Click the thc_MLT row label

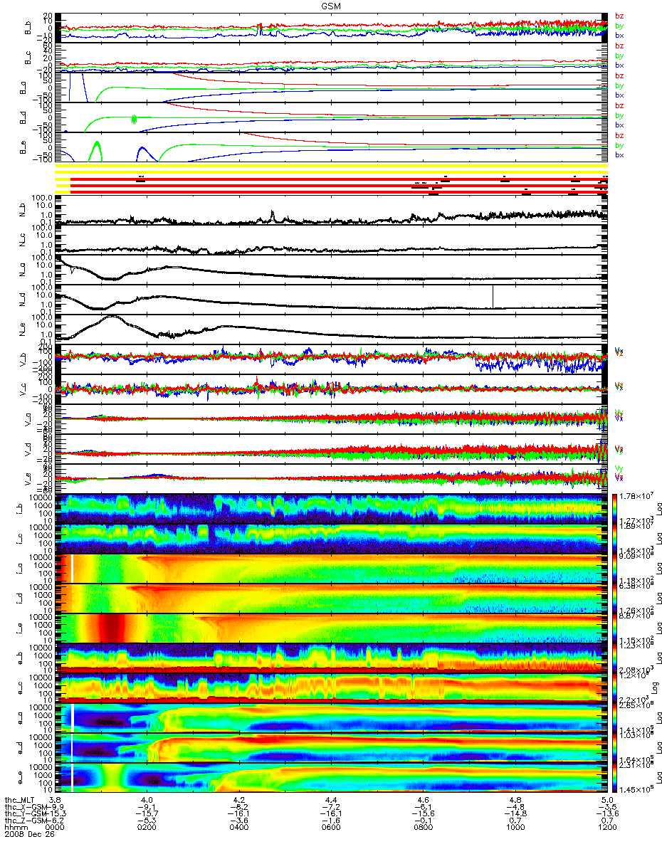(x=21, y=800)
